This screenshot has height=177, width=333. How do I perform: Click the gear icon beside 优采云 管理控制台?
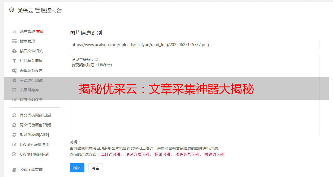[x=11, y=10]
